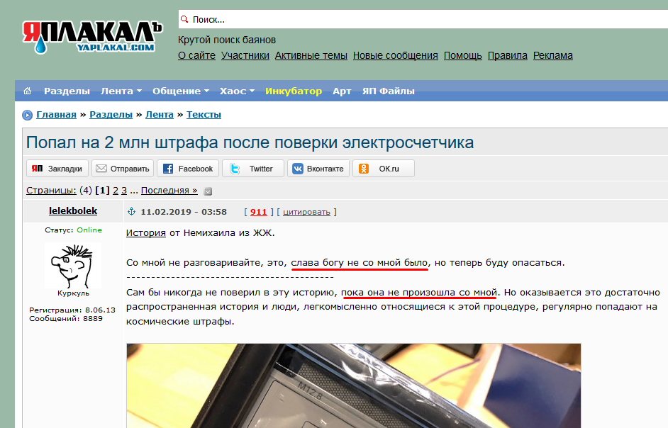This screenshot has width=668, height=428.
Task: Share thread on Twitter
Action: pos(253,168)
